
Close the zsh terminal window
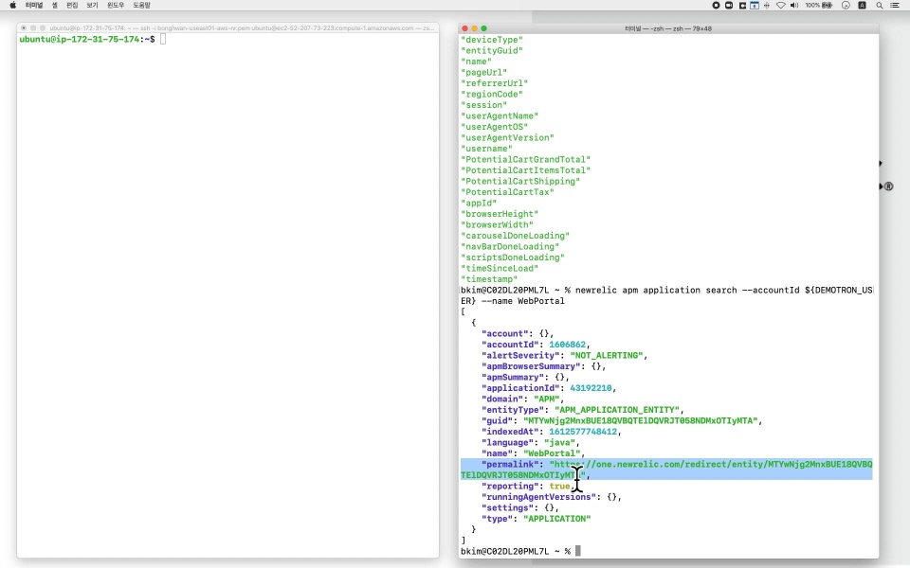464,28
